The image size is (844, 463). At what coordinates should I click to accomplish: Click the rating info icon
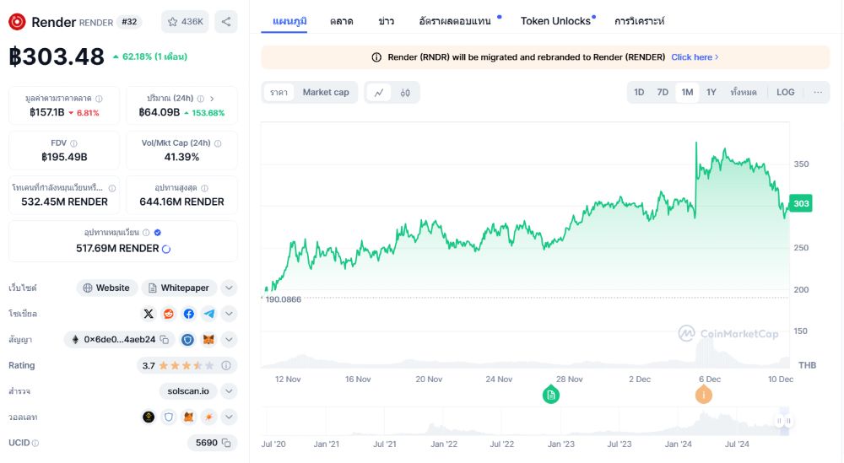pyautogui.click(x=226, y=366)
